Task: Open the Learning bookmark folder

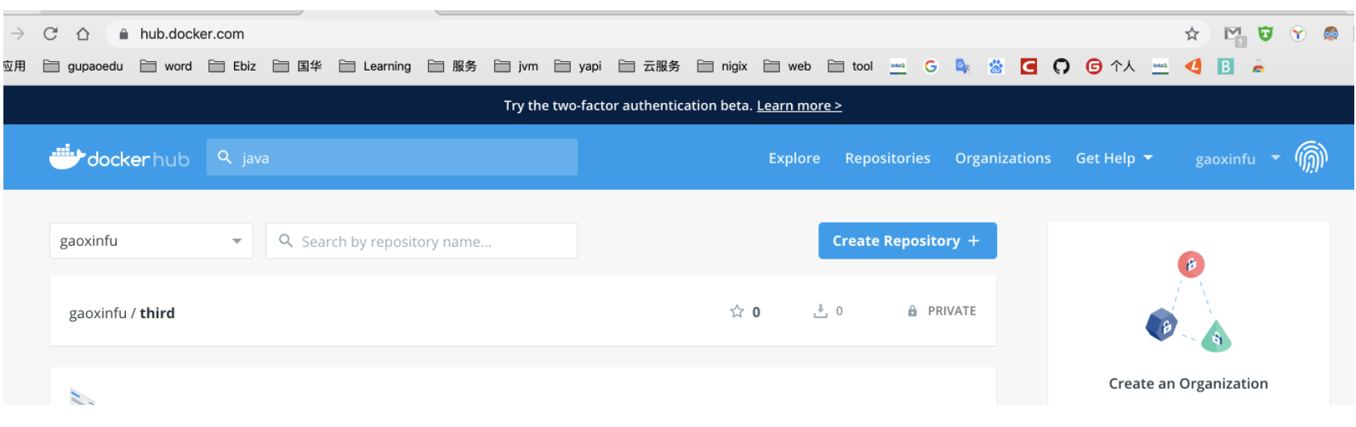Action: [x=375, y=66]
